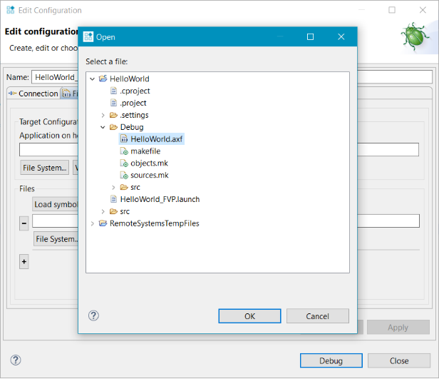Image resolution: width=439 pixels, height=379 pixels.
Task: Select the HelloWorld.axf file icon
Action: (124, 139)
